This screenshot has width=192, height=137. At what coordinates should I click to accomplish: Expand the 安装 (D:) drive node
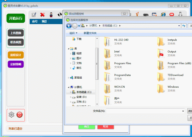click(71, 97)
